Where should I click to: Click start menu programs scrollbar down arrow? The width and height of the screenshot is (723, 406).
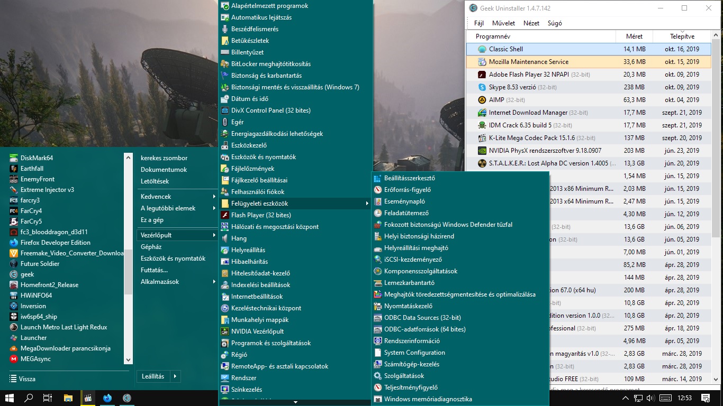click(128, 359)
